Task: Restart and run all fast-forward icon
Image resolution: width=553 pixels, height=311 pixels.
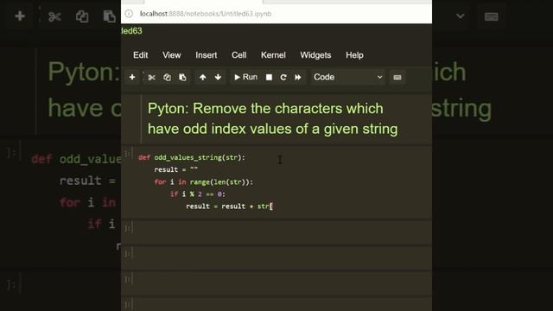Action: pos(298,77)
